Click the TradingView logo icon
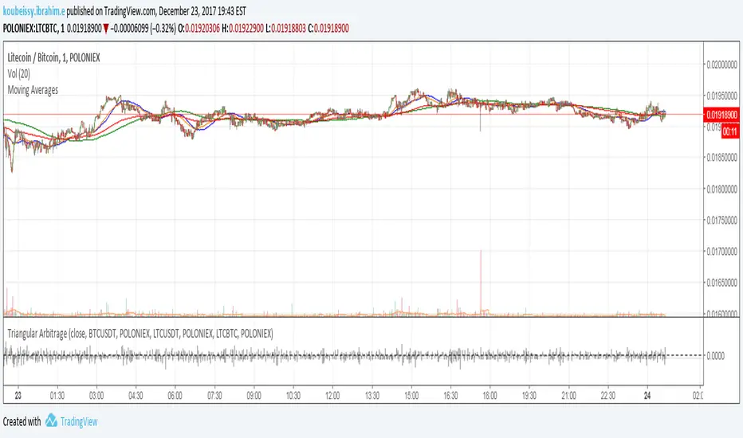 pyautogui.click(x=51, y=420)
